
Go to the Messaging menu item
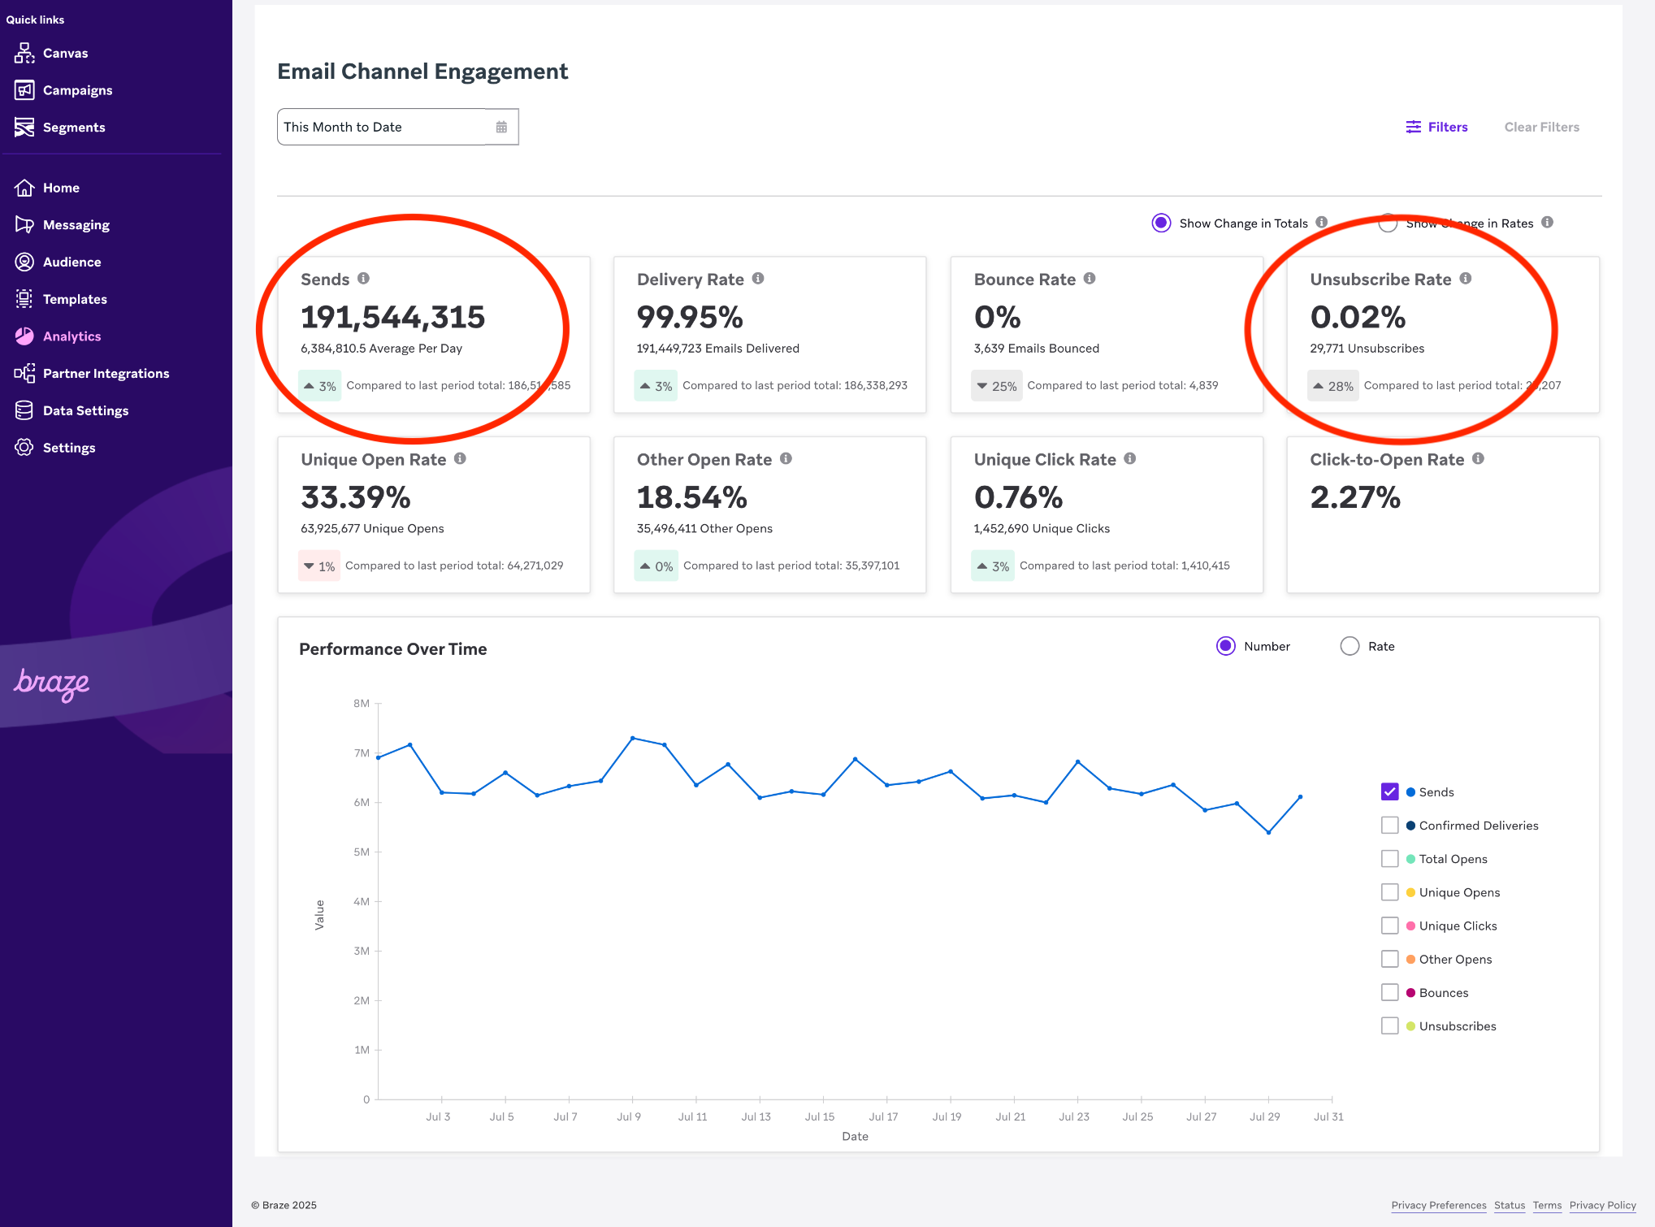[76, 225]
